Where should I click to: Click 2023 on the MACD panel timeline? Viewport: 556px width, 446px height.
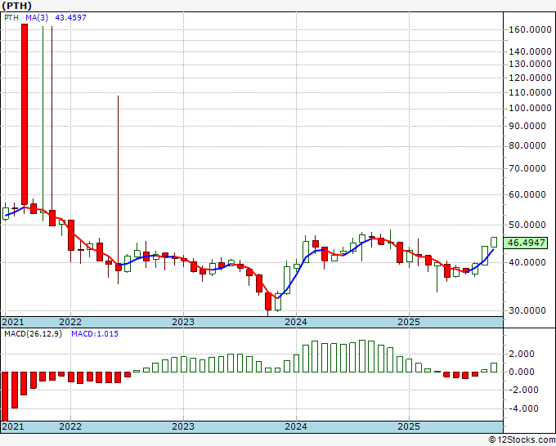coord(183,426)
